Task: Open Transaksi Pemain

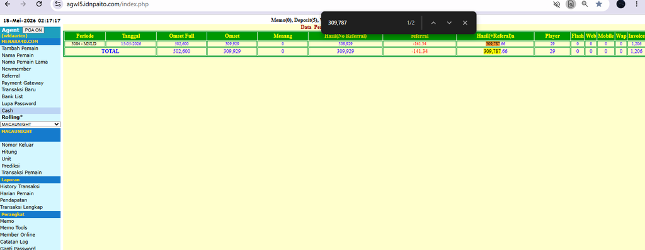Action: (22, 173)
